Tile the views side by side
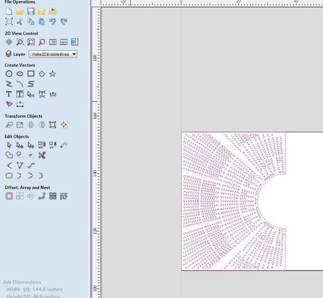Viewport: 323px width, 298px height. click(53, 42)
